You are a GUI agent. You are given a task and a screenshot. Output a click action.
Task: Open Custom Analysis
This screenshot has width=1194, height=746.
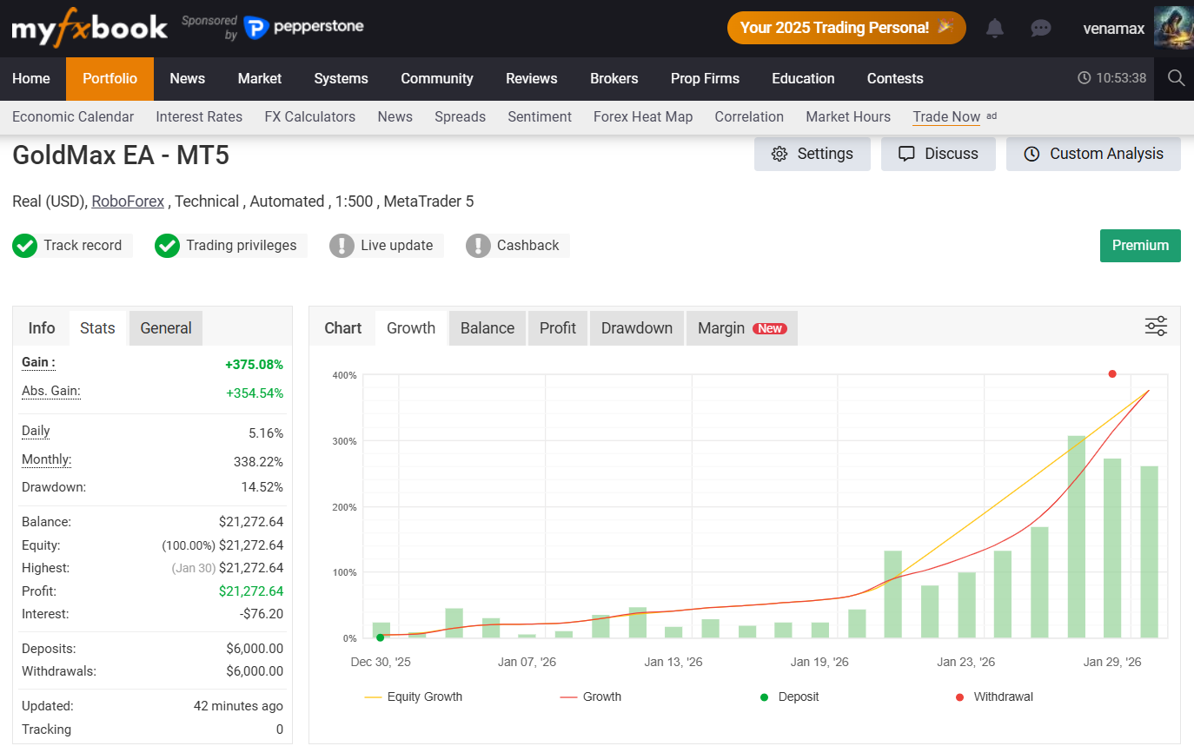(x=1093, y=154)
